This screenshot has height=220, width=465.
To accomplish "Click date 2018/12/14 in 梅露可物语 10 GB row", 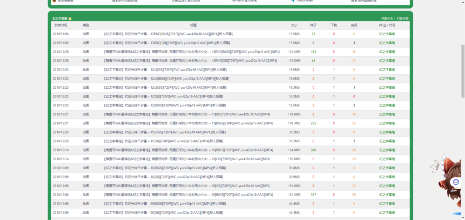I will (60, 159).
